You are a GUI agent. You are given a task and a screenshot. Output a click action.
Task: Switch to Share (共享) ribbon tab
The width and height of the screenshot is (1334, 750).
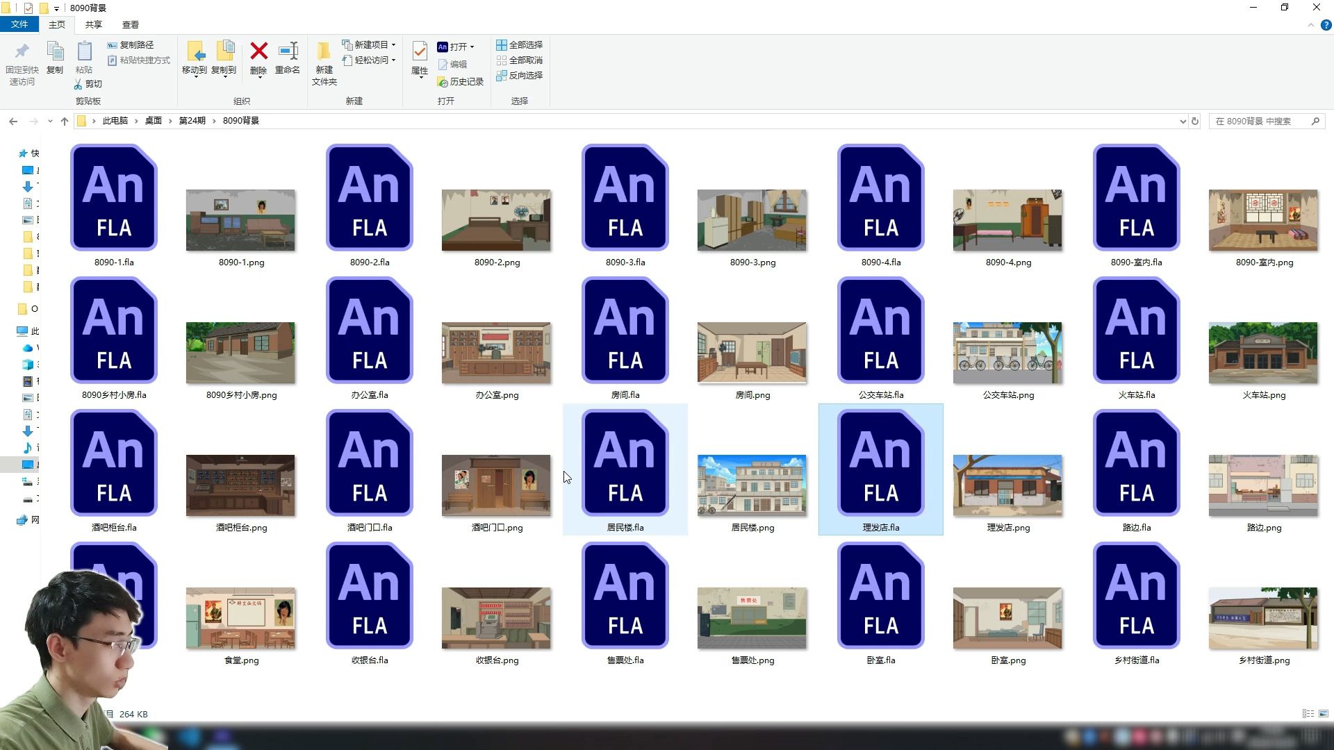(94, 24)
